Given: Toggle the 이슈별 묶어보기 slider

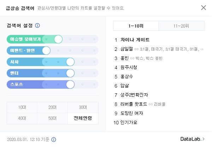Looking at the screenshot, I should (x=58, y=39).
